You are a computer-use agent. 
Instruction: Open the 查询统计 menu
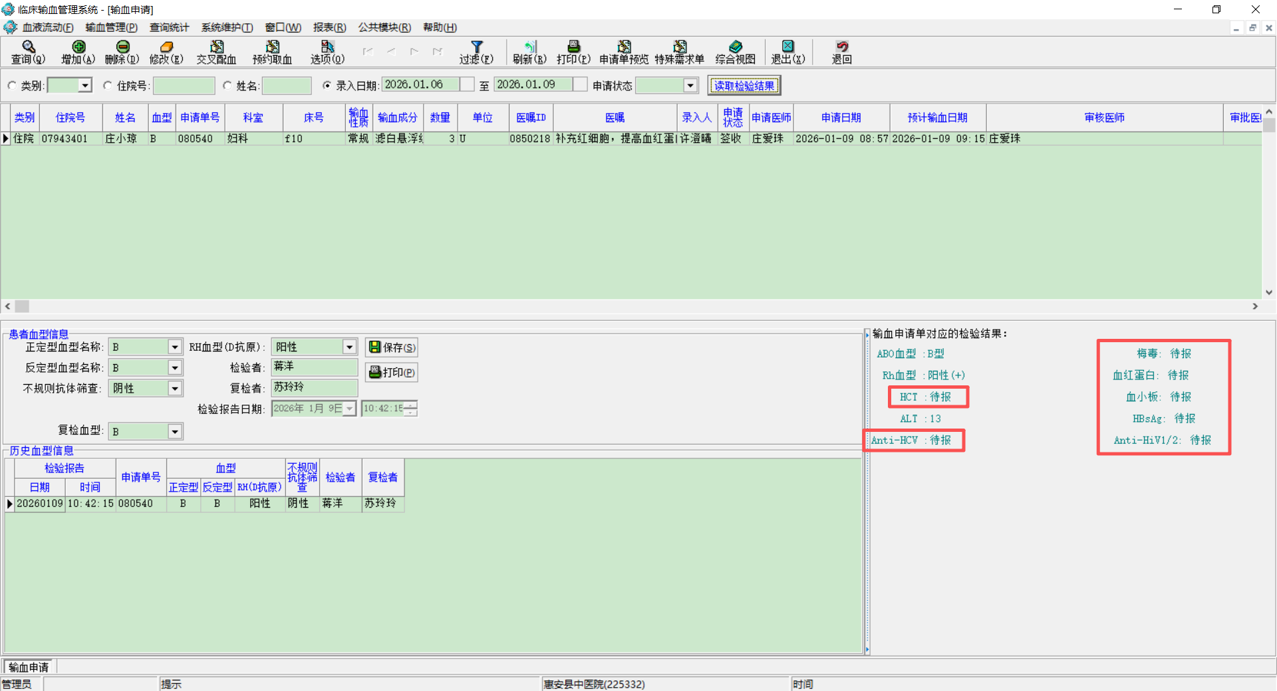pyautogui.click(x=169, y=27)
